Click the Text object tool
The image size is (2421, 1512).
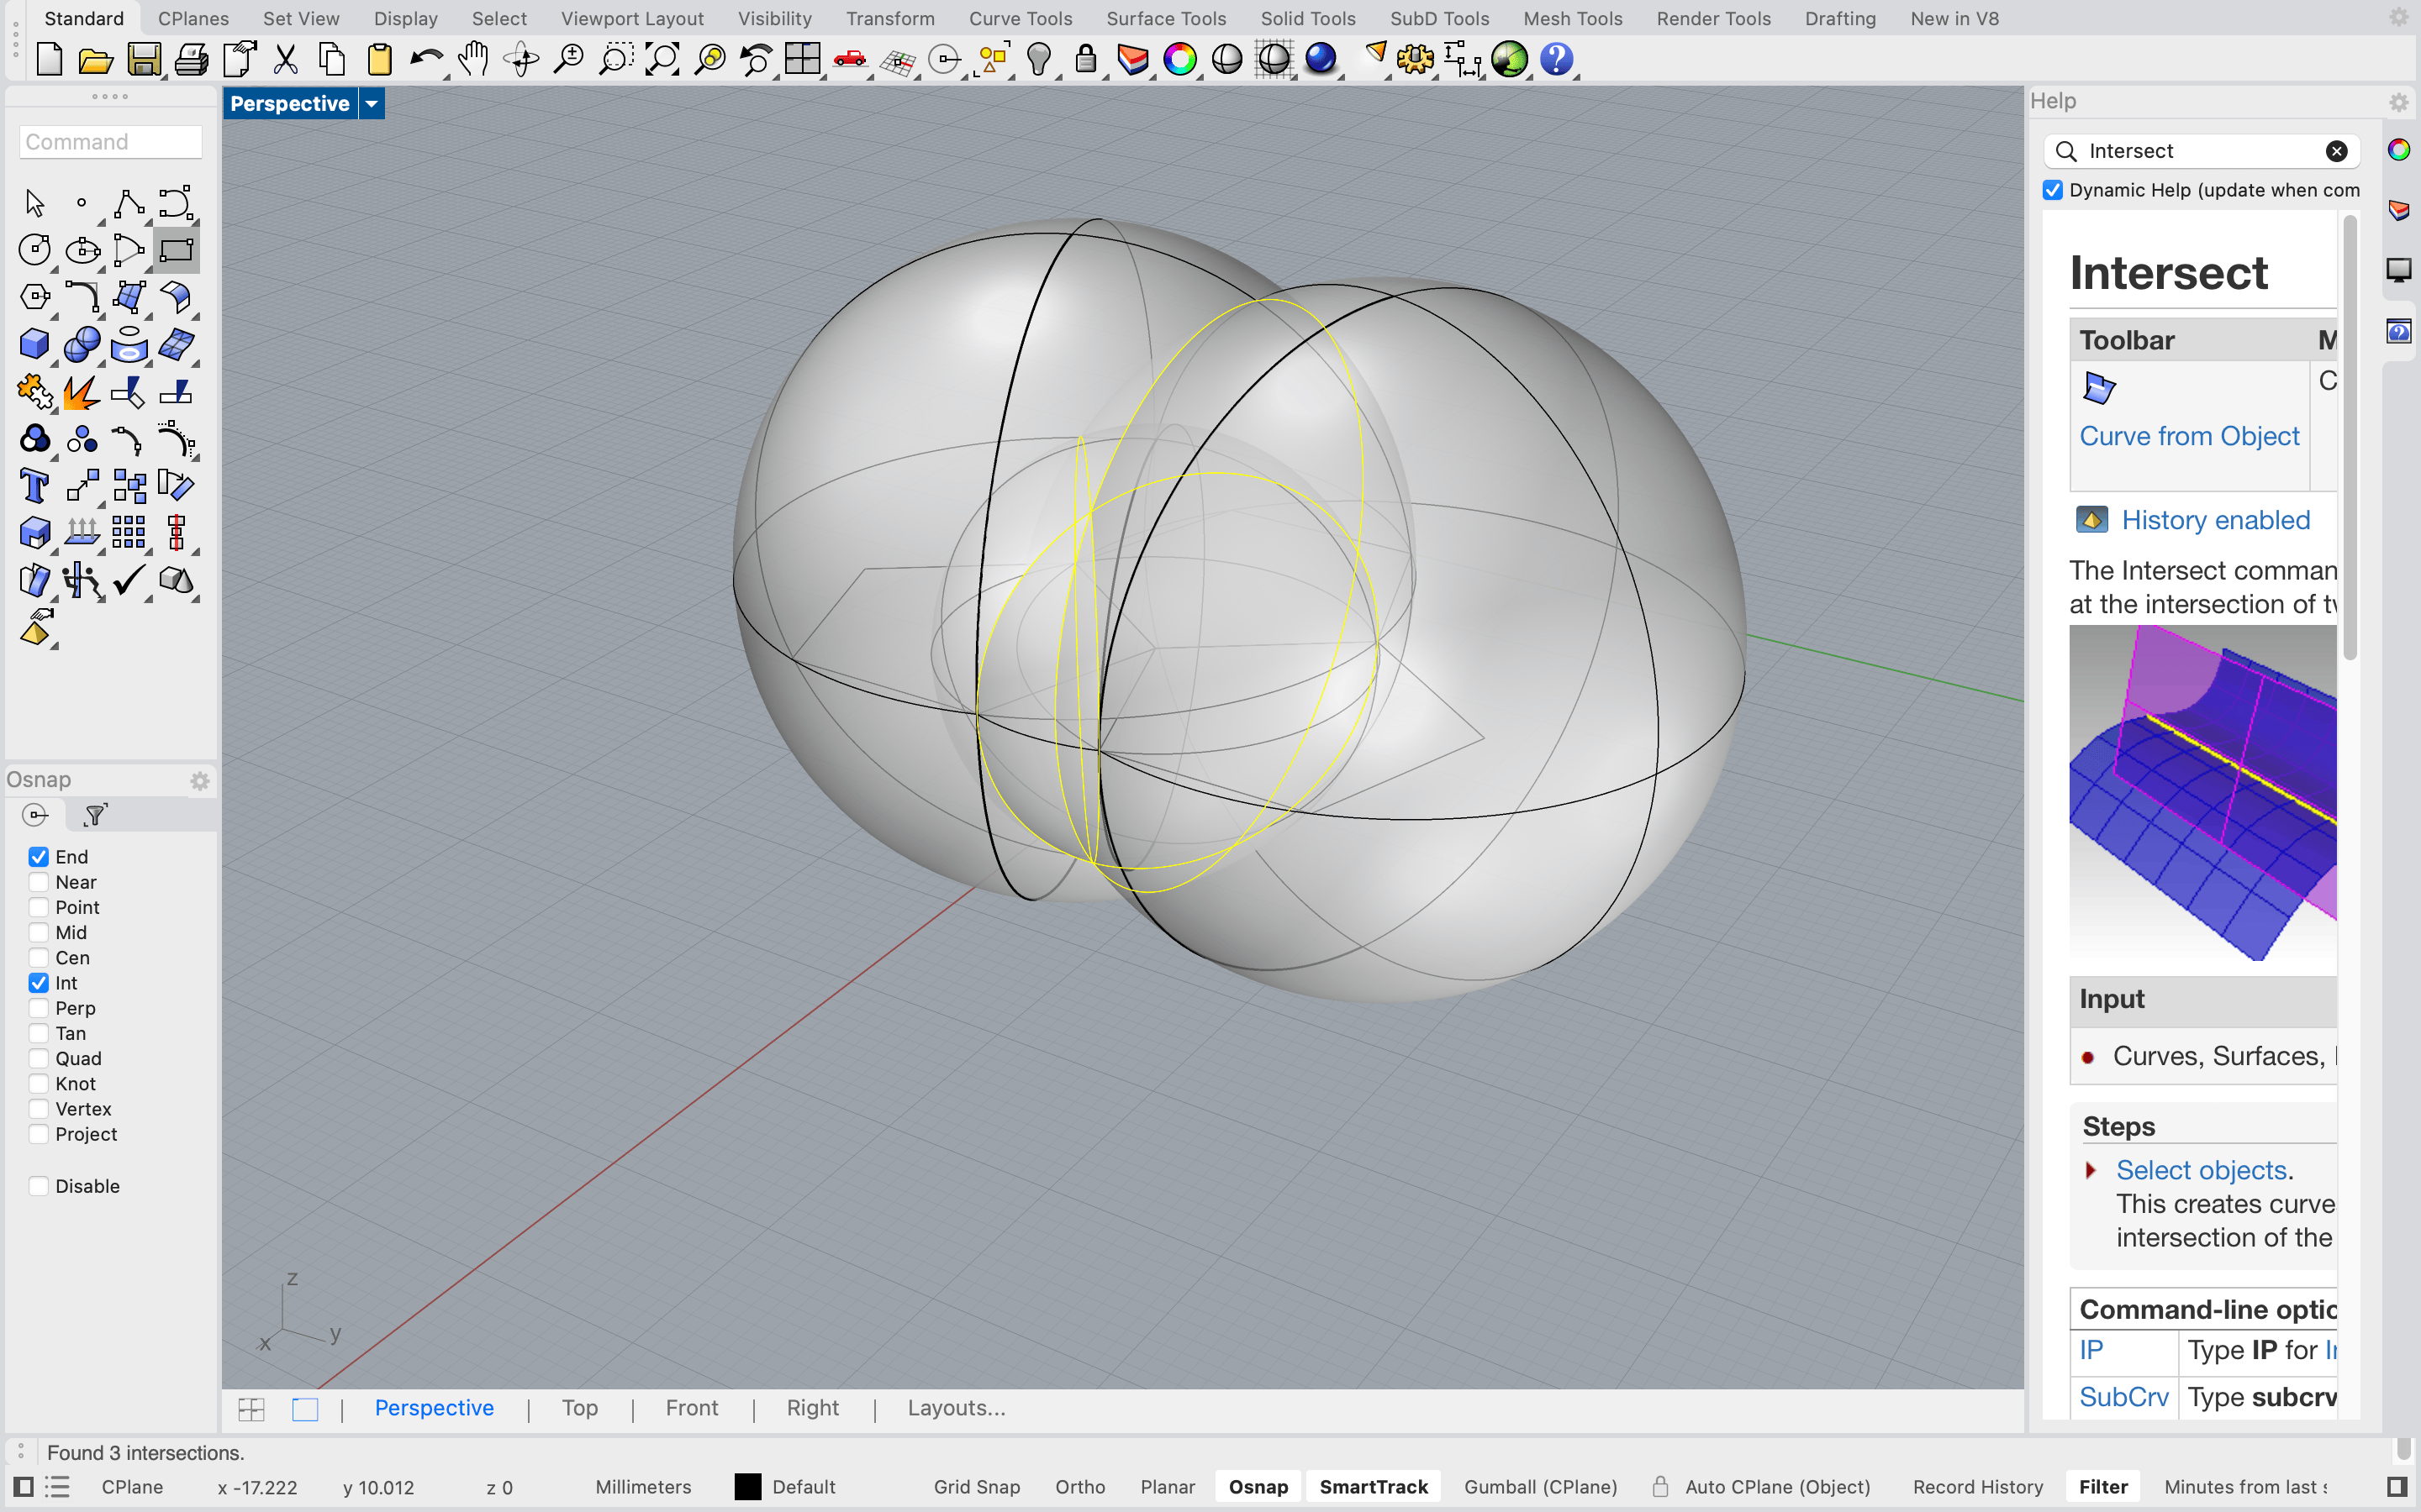[35, 487]
